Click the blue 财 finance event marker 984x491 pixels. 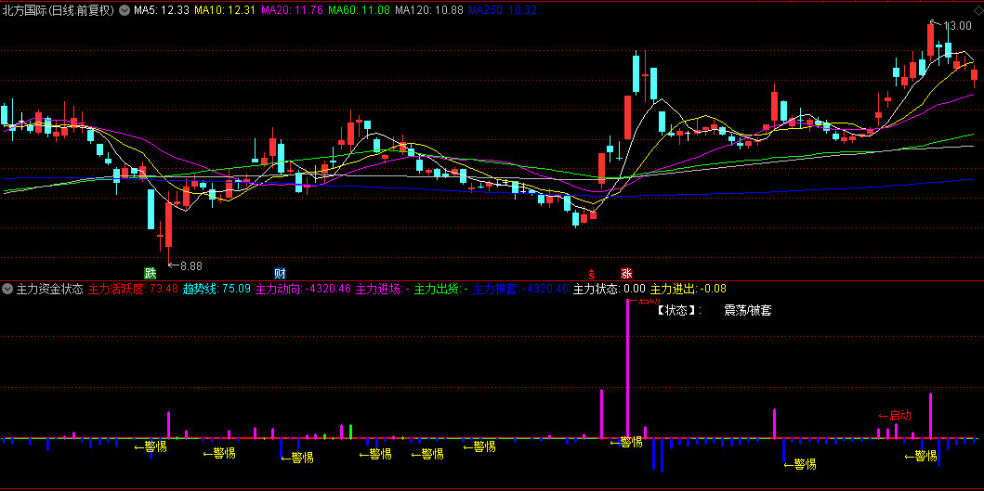pos(280,274)
